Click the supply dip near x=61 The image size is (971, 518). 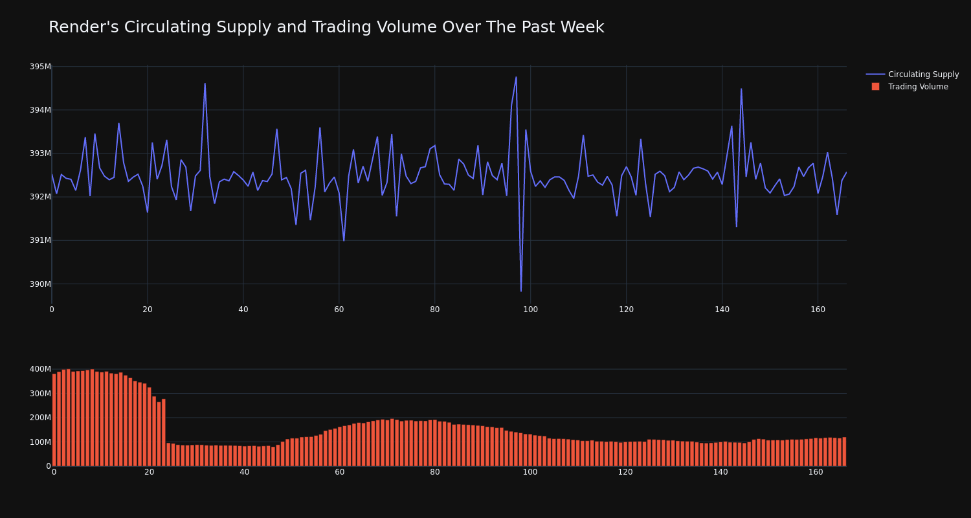[344, 241]
